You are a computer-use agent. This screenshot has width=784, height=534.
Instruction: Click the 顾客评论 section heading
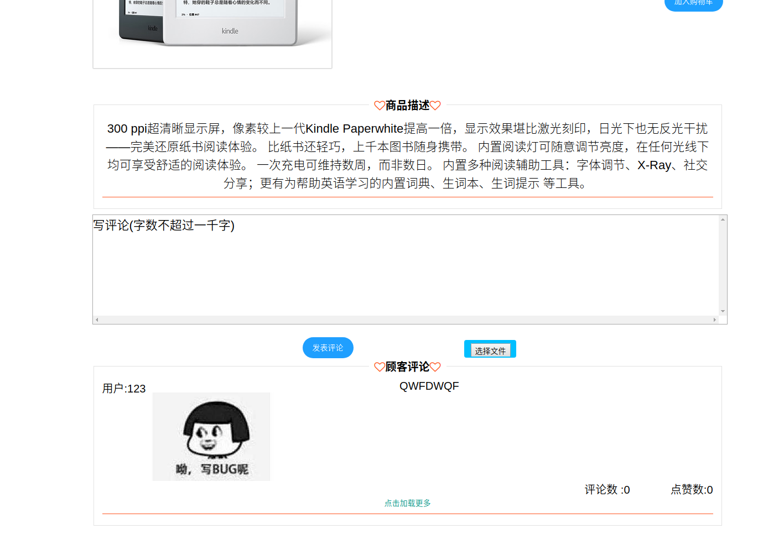click(x=408, y=367)
